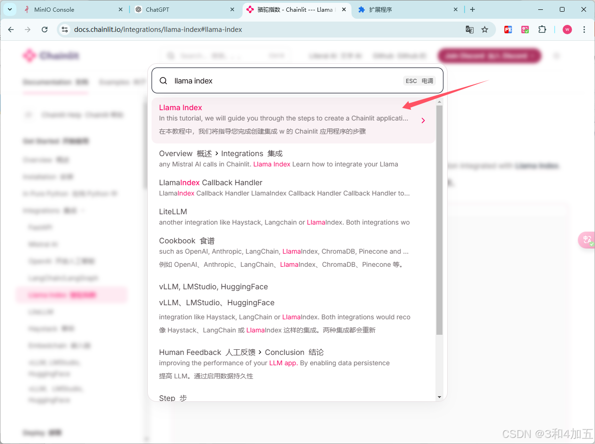Viewport: 595px width, 444px height.
Task: Click the chevron arrow on Llama Index result
Action: (x=423, y=120)
